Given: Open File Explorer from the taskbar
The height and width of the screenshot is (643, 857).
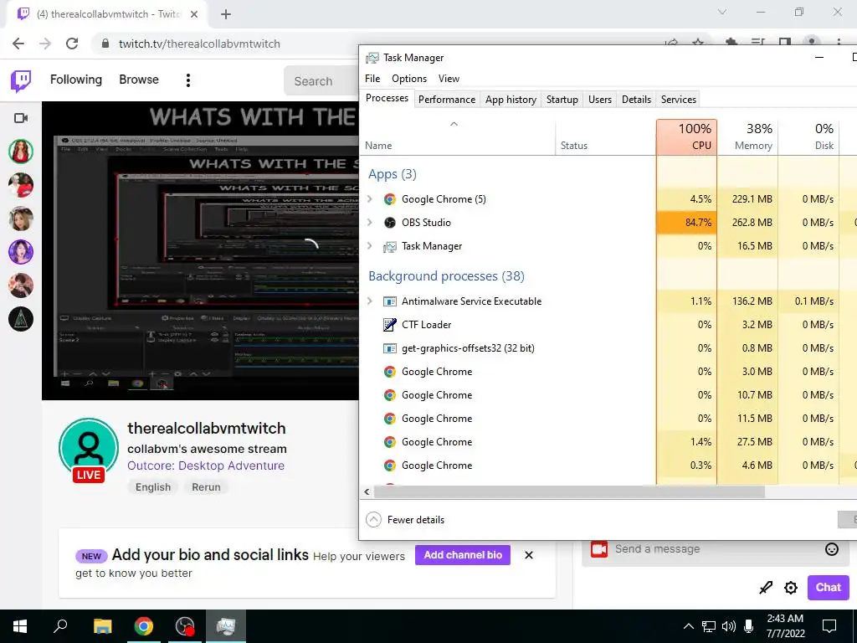Looking at the screenshot, I should point(102,626).
